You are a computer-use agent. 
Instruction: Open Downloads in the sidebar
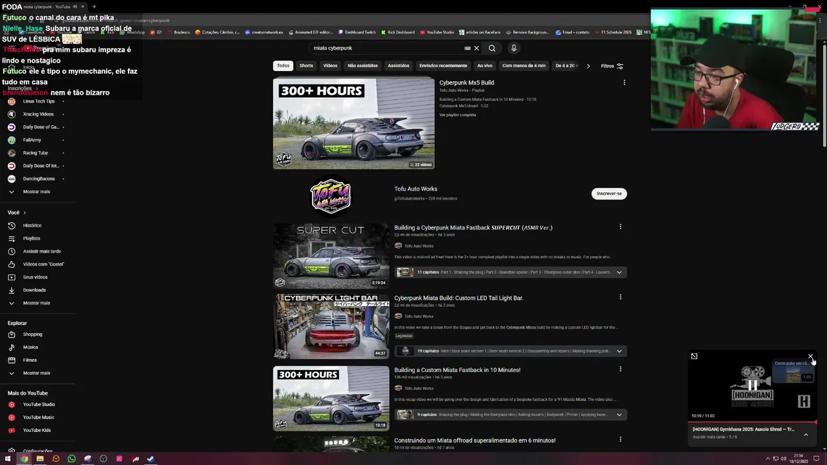point(34,290)
